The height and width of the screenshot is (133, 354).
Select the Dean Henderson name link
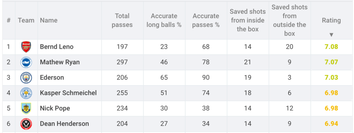(x=64, y=124)
